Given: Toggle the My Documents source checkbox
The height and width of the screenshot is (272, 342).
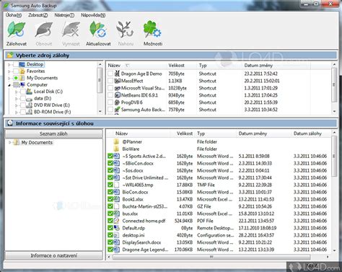Looking at the screenshot, I should pos(16,78).
